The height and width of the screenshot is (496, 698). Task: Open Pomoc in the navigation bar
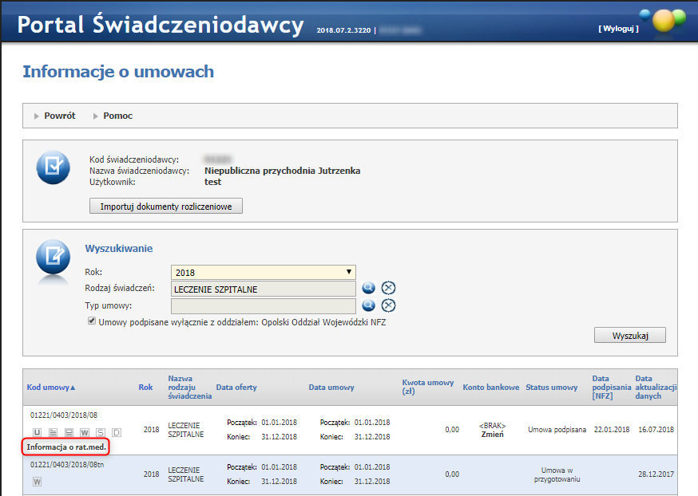[x=117, y=116]
